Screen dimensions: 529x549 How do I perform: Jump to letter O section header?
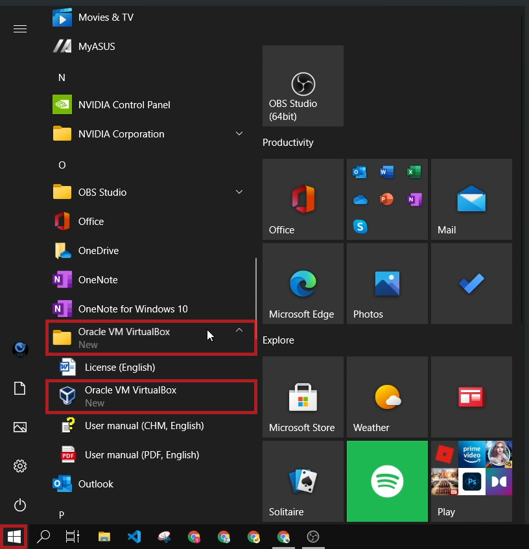tap(62, 165)
